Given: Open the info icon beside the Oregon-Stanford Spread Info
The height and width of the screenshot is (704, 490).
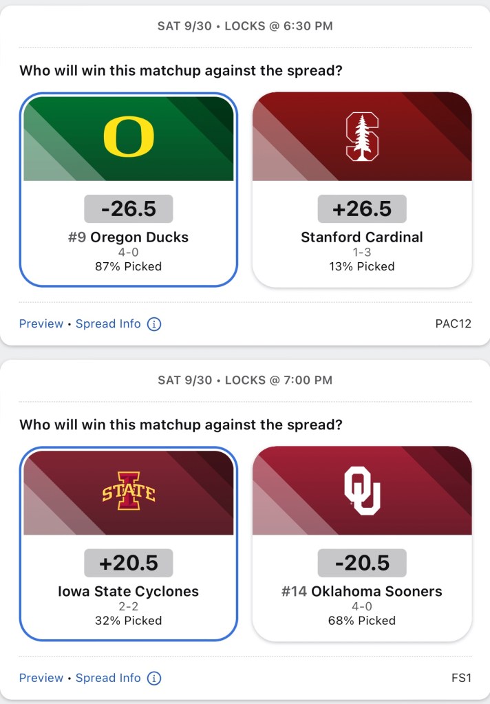Looking at the screenshot, I should tap(155, 323).
